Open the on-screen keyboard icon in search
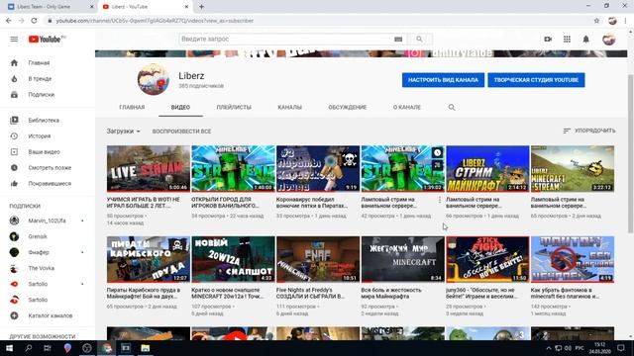The image size is (634, 356). click(x=398, y=40)
